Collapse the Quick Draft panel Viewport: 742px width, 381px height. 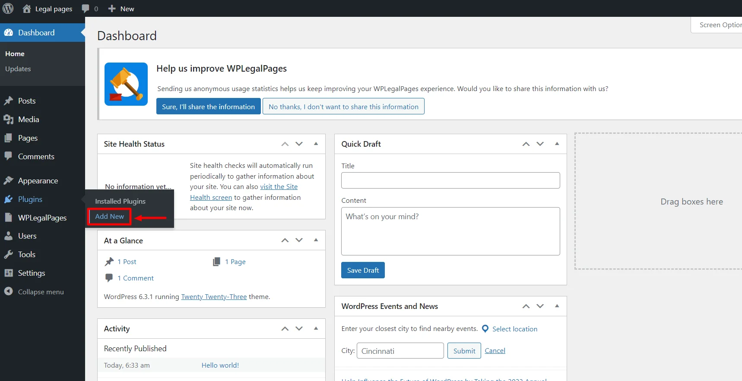click(x=557, y=144)
